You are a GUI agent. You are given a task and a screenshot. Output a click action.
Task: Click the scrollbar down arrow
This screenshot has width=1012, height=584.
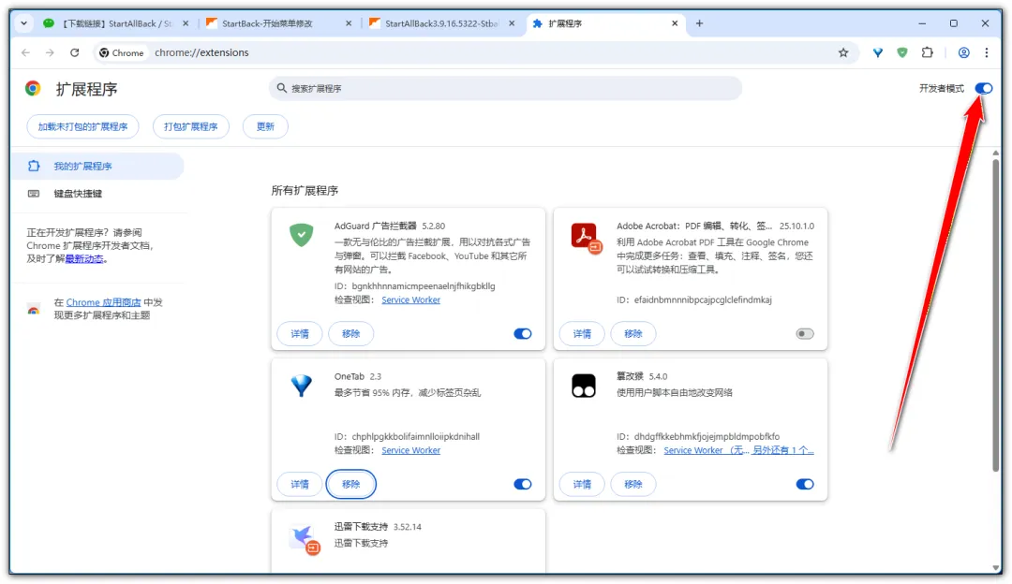[x=996, y=568]
